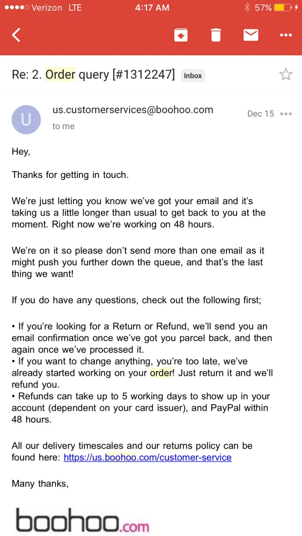
Task: Tap the email subject Re: 2. Order query
Action: 93,74
